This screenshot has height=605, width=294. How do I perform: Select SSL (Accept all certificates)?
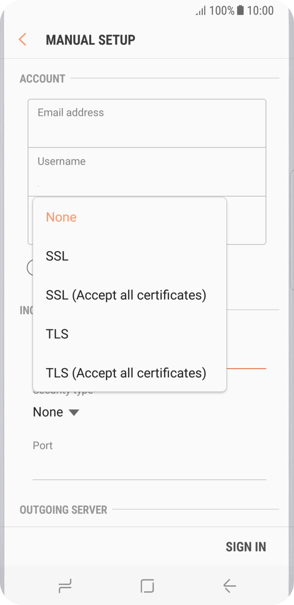pos(126,295)
